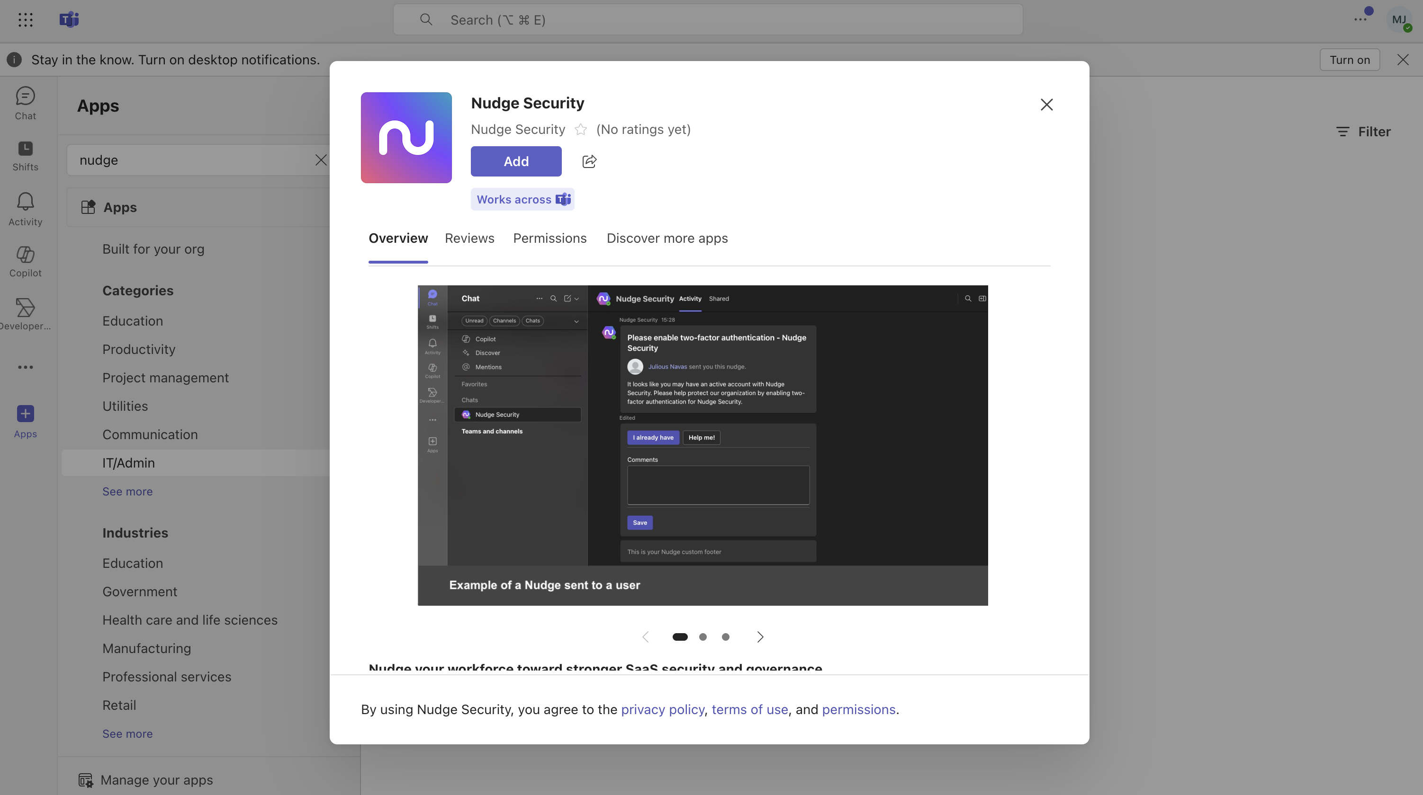1423x795 pixels.
Task: Clear the nudge search text
Action: 321,160
